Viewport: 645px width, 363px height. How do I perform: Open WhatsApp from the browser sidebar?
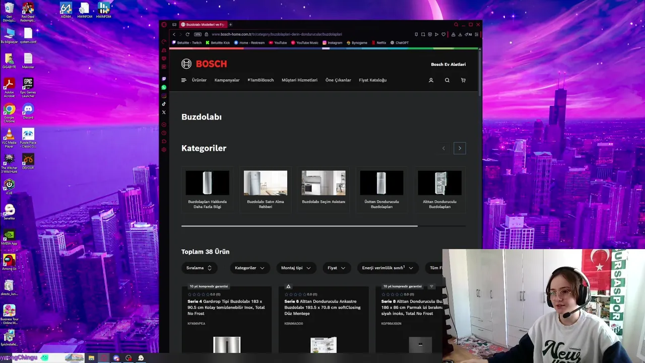coord(164,87)
